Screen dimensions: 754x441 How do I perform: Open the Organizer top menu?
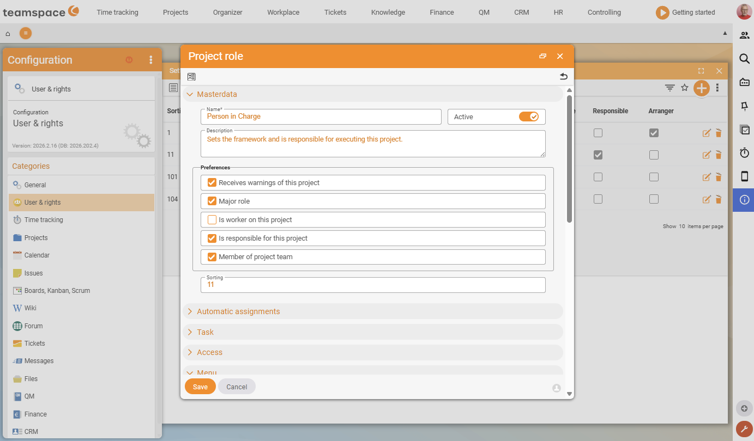pos(227,12)
